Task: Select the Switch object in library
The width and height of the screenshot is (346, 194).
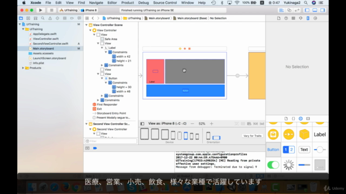Action: [273, 165]
